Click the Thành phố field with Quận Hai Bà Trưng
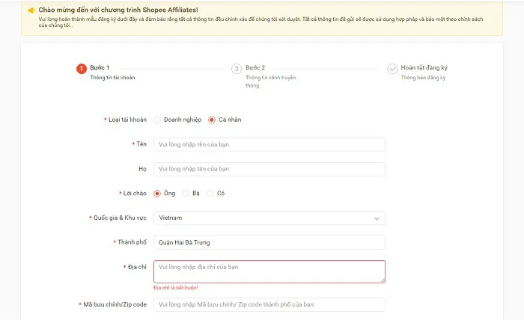This screenshot has height=320, width=524. [x=269, y=242]
